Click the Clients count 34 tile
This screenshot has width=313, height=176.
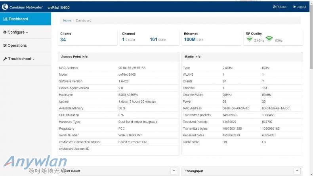point(63,39)
